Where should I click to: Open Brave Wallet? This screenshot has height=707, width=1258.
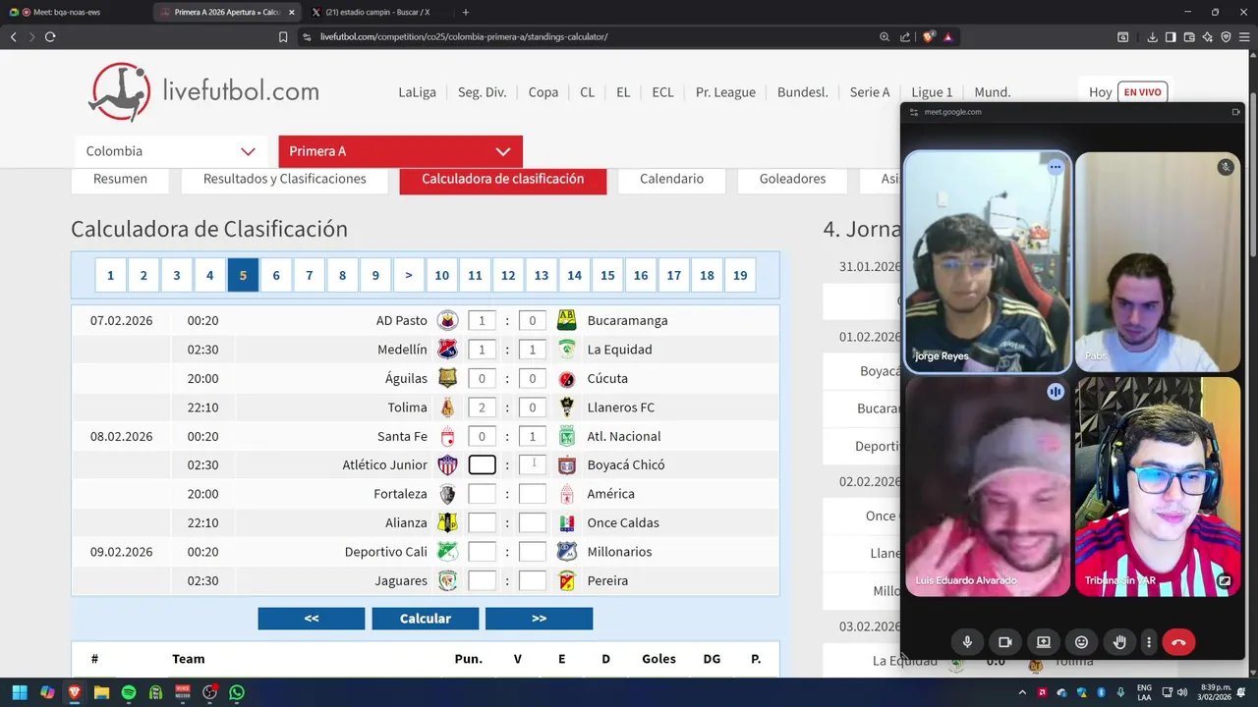(1189, 36)
